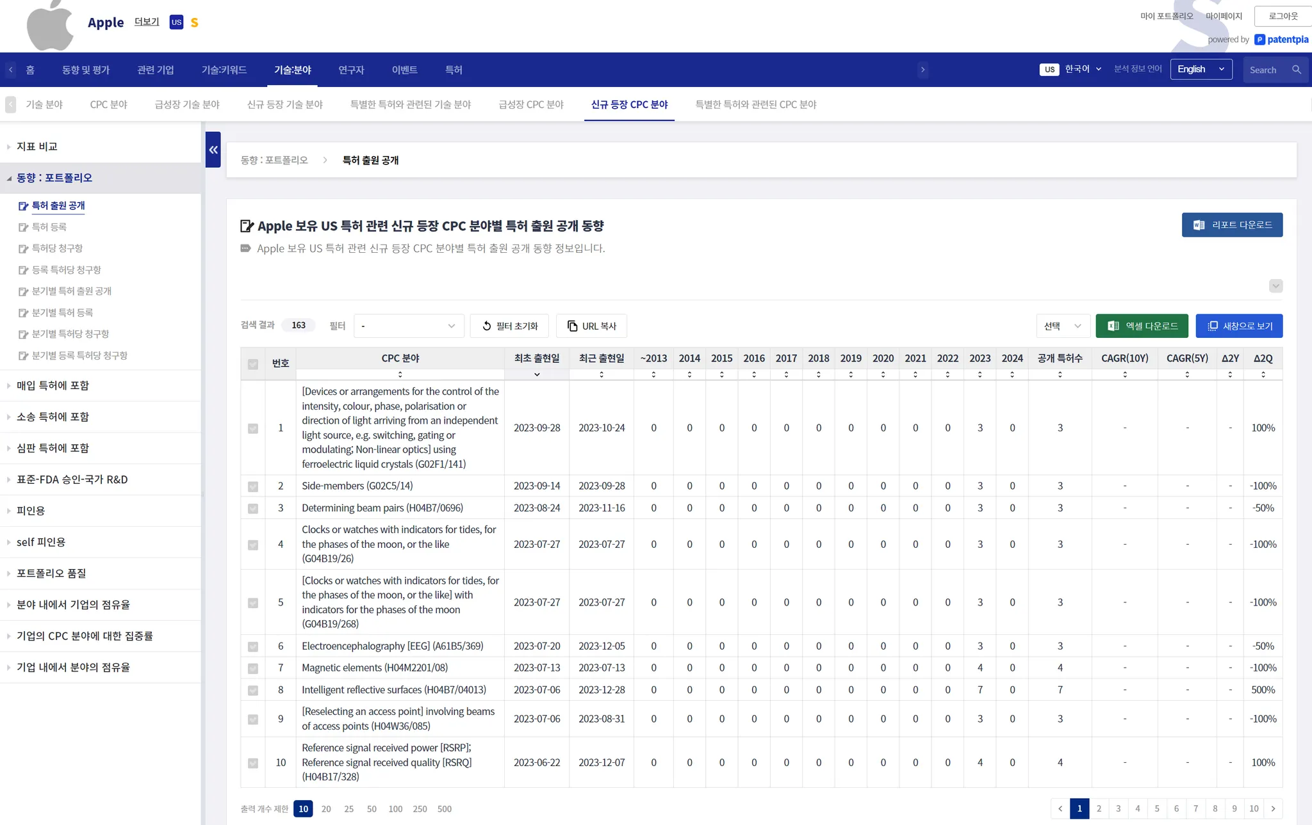Click the magnifier search icon
The image size is (1312, 825).
click(x=1296, y=70)
